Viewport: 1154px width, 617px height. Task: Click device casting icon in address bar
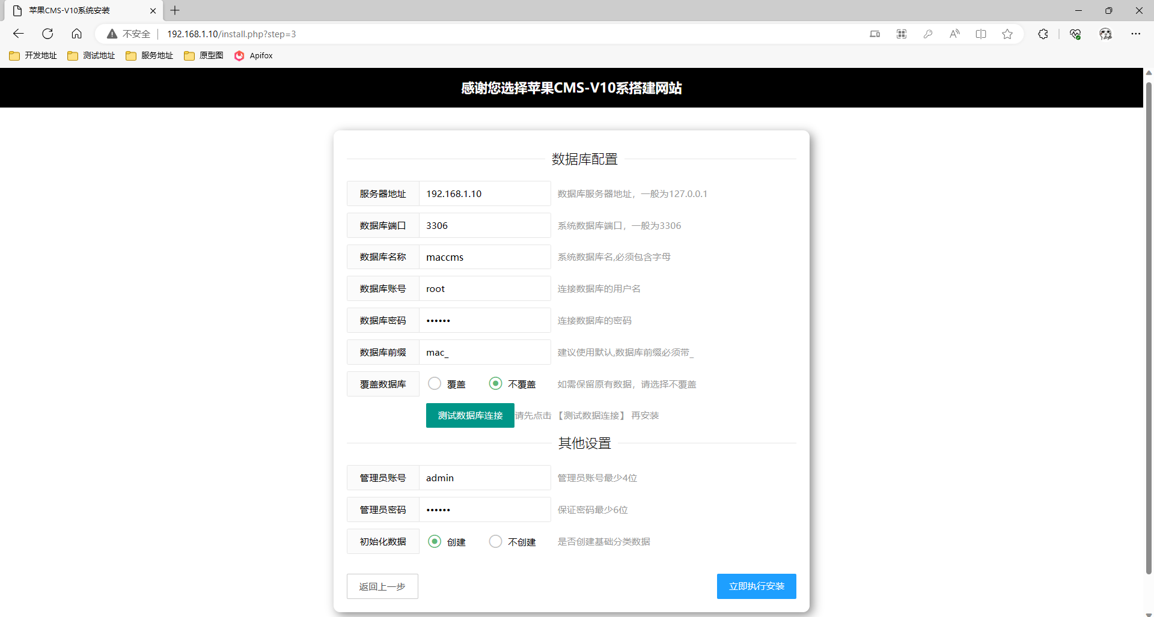point(875,34)
